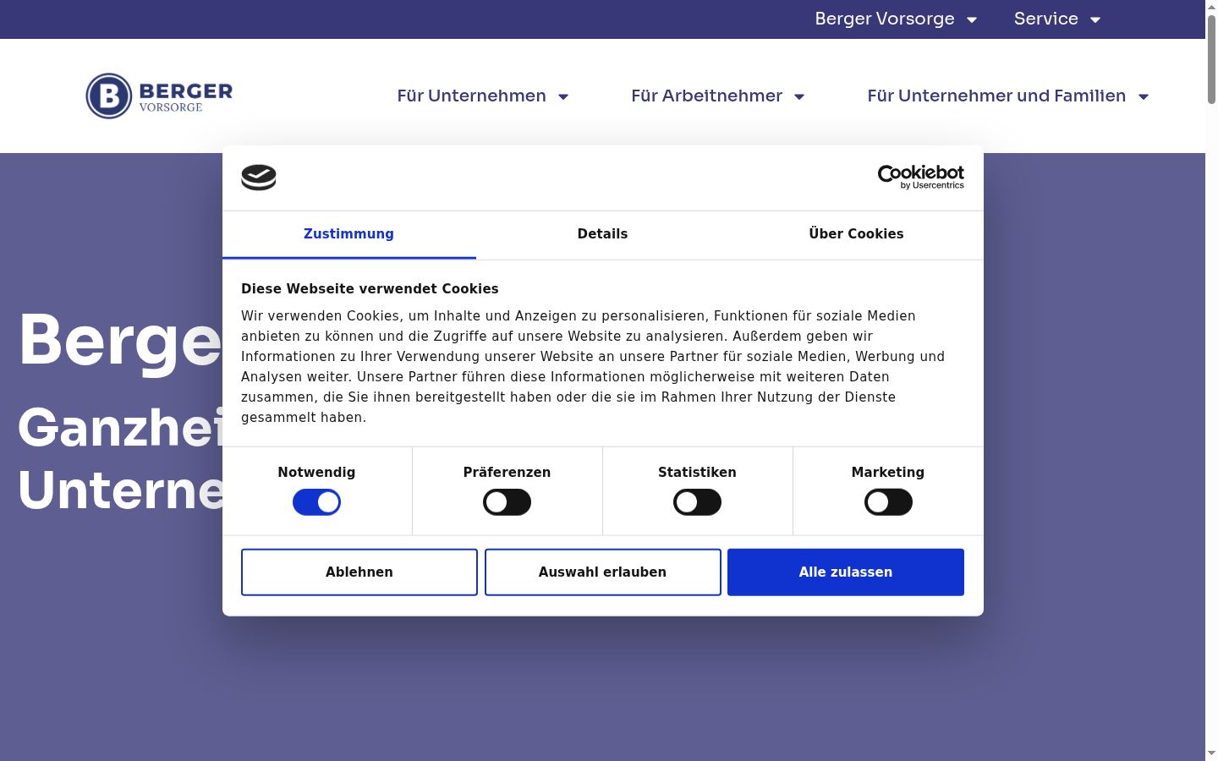Expand the Service top menu
The image size is (1218, 761).
1057,19
